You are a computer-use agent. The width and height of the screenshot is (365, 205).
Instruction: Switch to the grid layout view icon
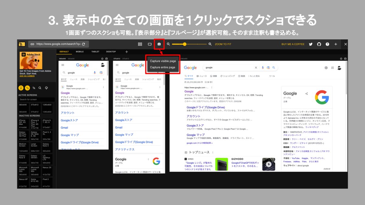(x=140, y=44)
